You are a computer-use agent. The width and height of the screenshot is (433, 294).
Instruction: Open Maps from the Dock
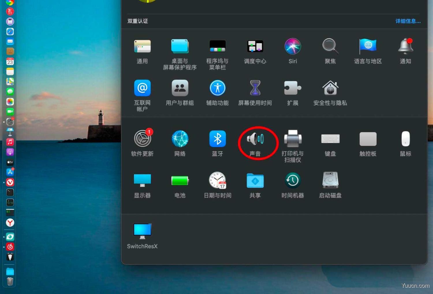[x=10, y=82]
